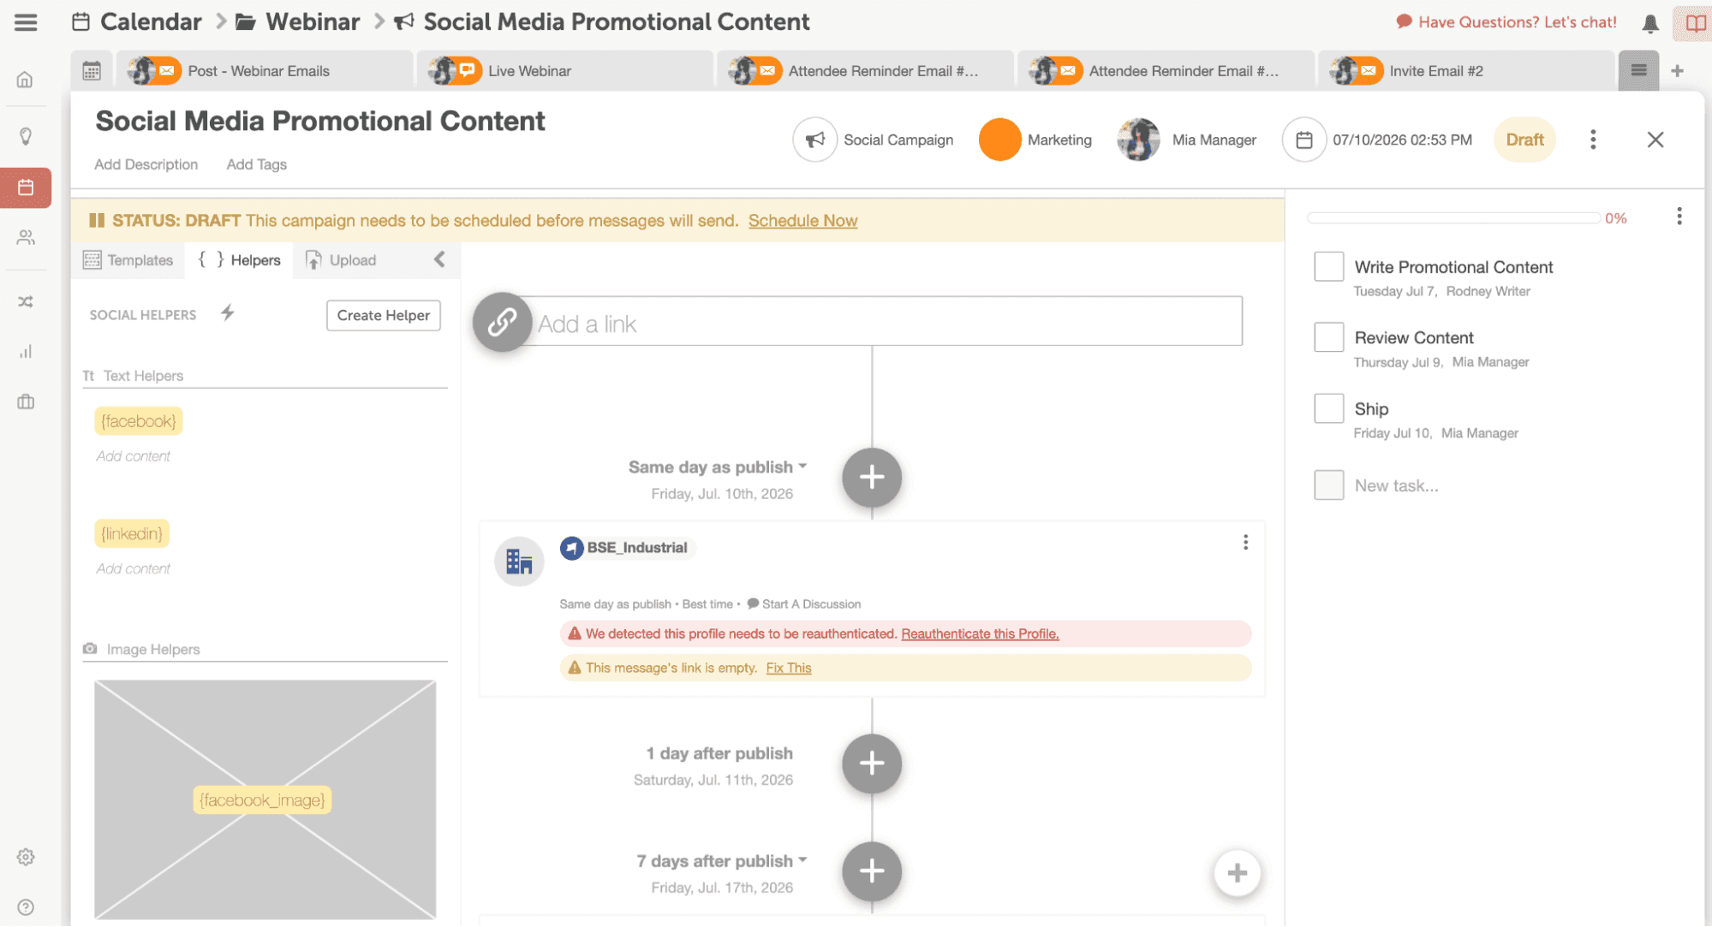The height and width of the screenshot is (927, 1712).
Task: Click the Marketing orange circle icon
Action: pos(999,140)
